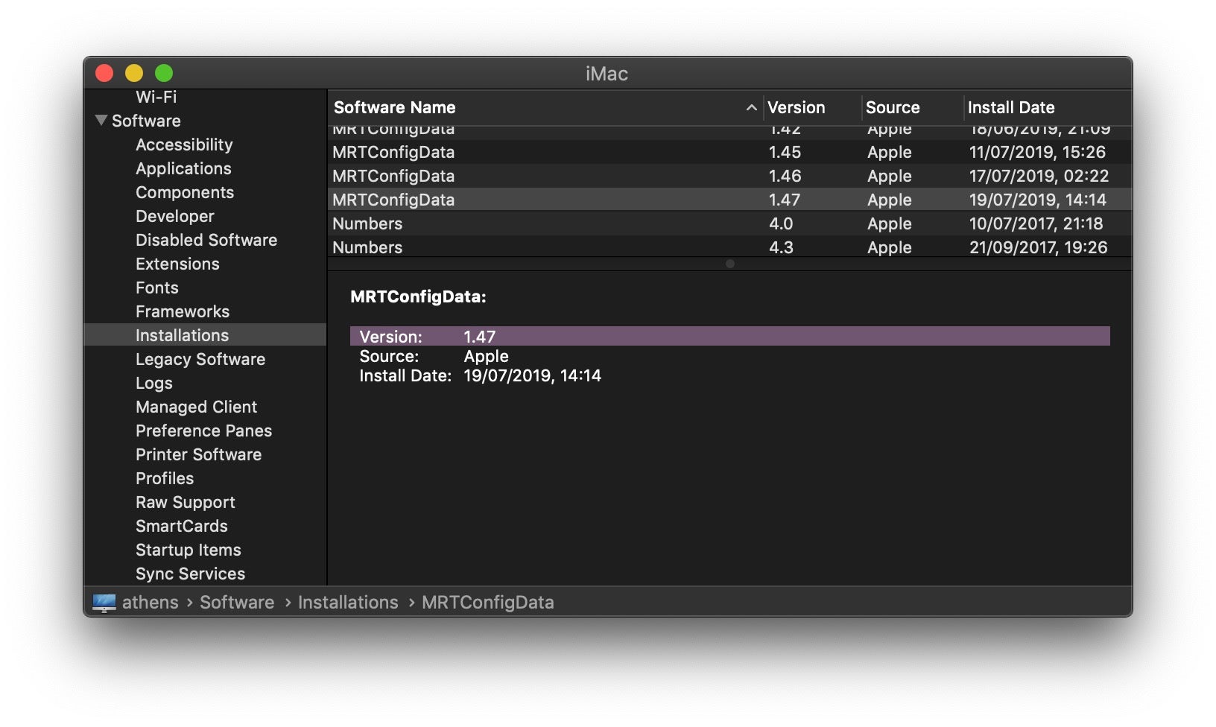Click install date 21/09/2017, 19:26 cell

[x=1038, y=247]
